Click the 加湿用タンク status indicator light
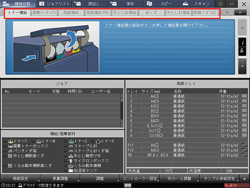The width and height of the screenshot is (250, 188). tap(66, 171)
